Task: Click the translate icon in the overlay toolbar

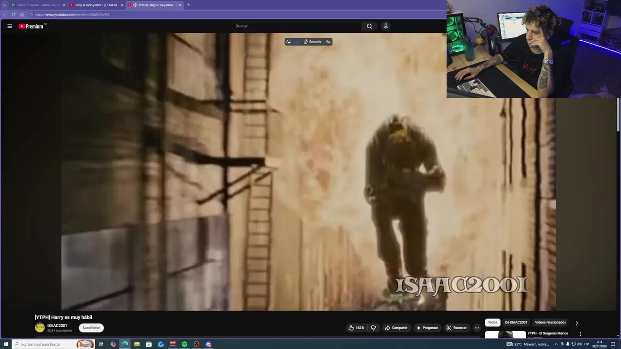Action: 328,42
